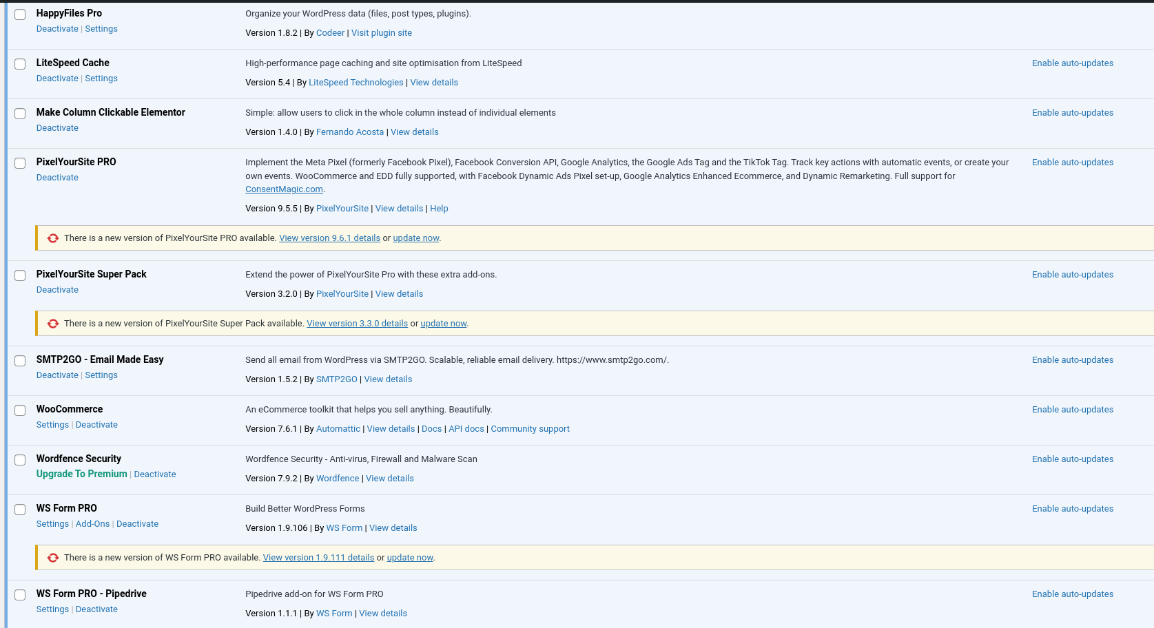This screenshot has width=1154, height=628.
Task: Click the update icon in Super Pack notice
Action: 53,324
